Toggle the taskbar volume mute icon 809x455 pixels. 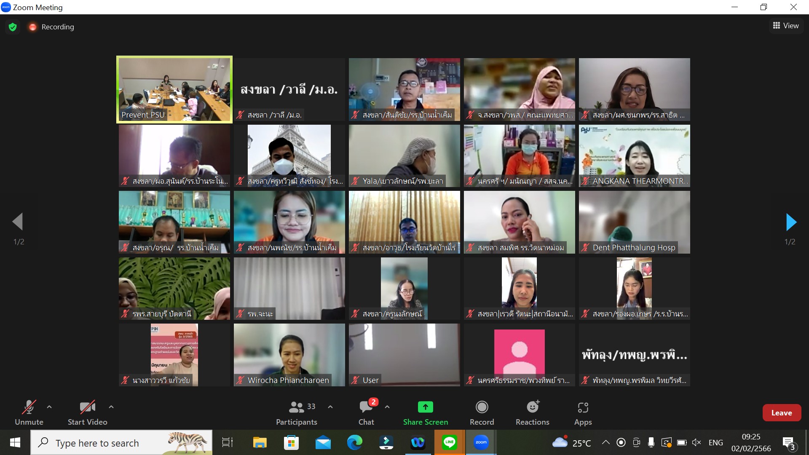pos(696,442)
